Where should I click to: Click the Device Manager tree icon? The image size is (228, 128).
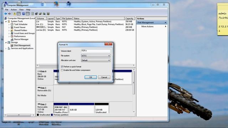point(12,39)
